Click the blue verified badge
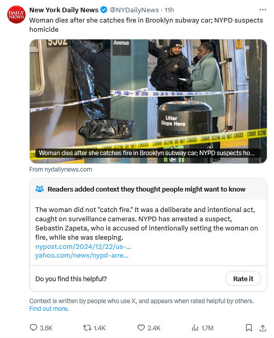 [x=104, y=10]
